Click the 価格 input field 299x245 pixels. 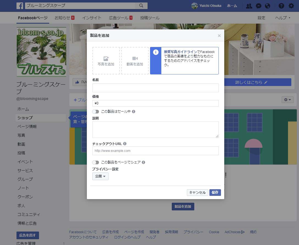point(156,103)
